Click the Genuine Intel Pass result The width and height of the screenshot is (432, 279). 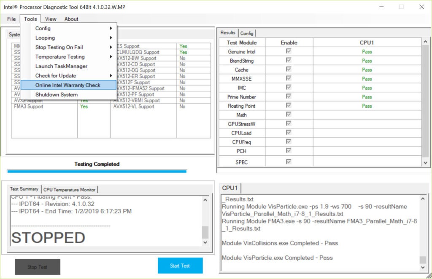(367, 52)
